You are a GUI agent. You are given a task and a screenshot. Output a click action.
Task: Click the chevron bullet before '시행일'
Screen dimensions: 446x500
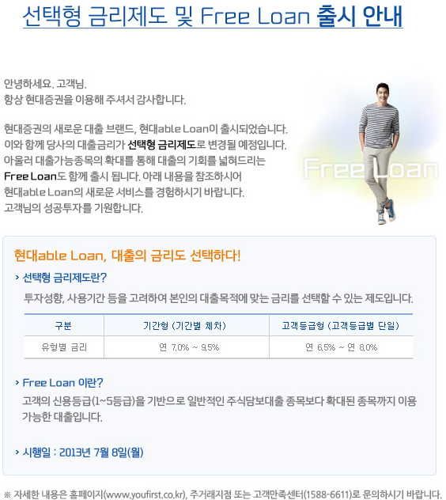coord(17,452)
